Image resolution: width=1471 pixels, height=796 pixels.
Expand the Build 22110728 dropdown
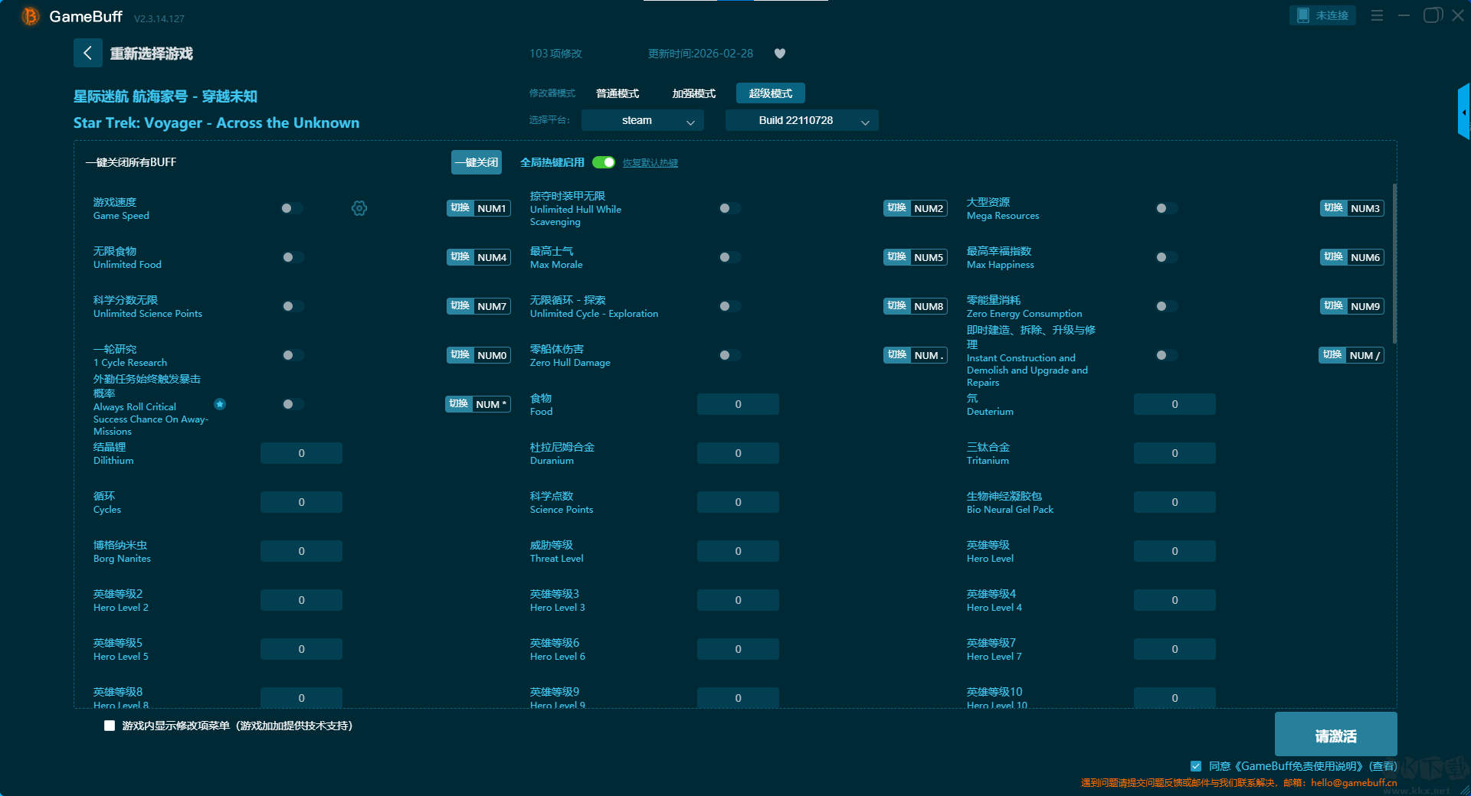pyautogui.click(x=801, y=120)
